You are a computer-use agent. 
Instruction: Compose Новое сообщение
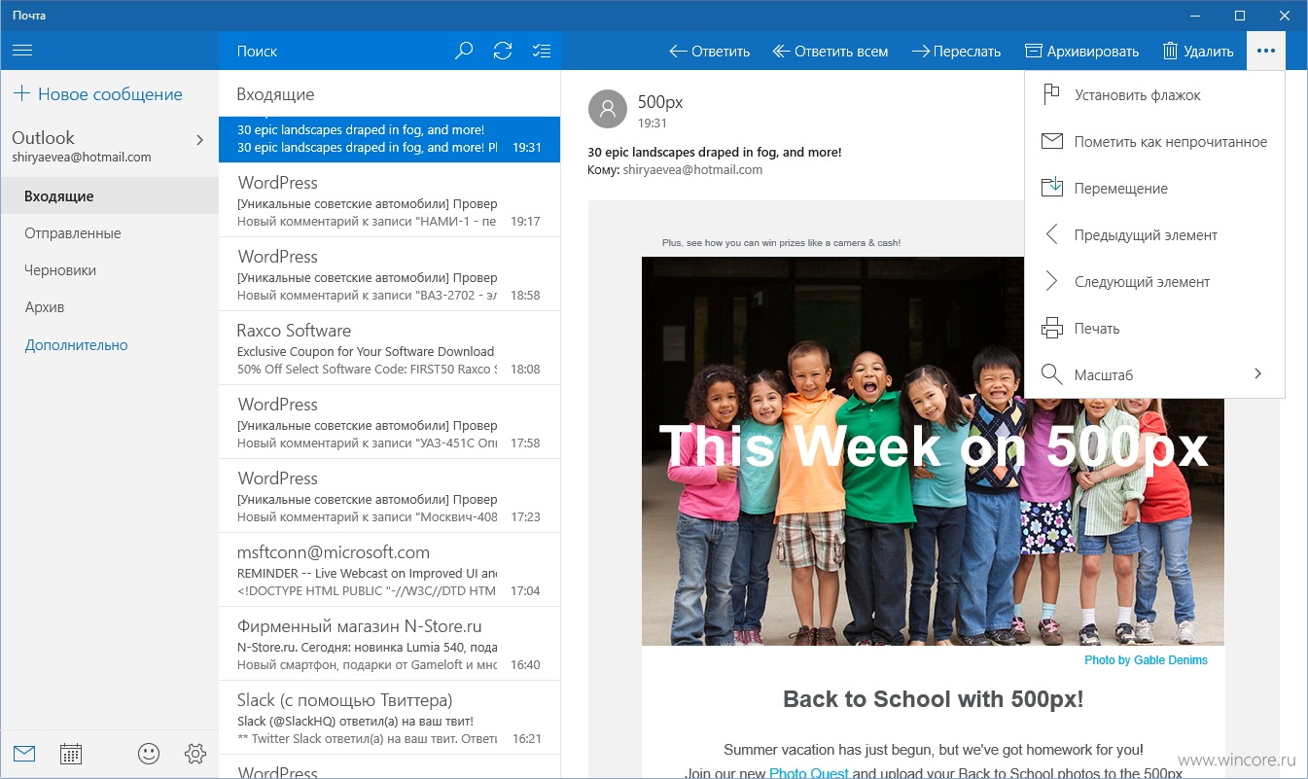point(97,94)
